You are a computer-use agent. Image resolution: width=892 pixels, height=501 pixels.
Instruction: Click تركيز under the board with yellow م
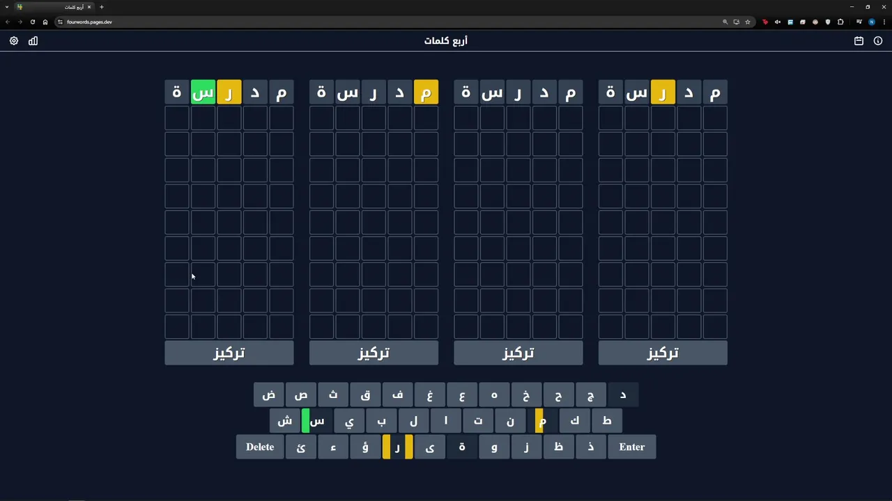tap(374, 353)
